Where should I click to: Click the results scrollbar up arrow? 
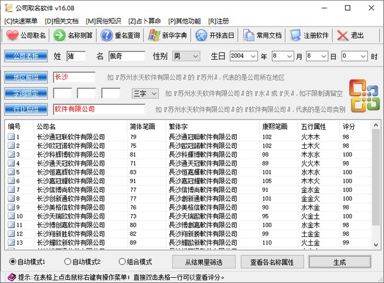(376, 125)
